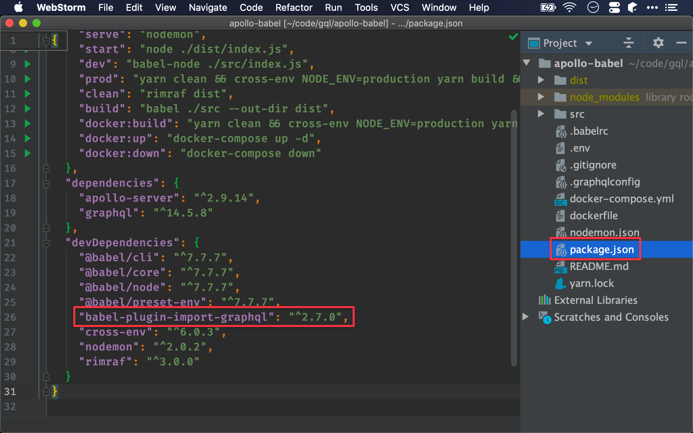Open the Tools menu
Viewport: 693px width, 433px height.
coord(366,7)
